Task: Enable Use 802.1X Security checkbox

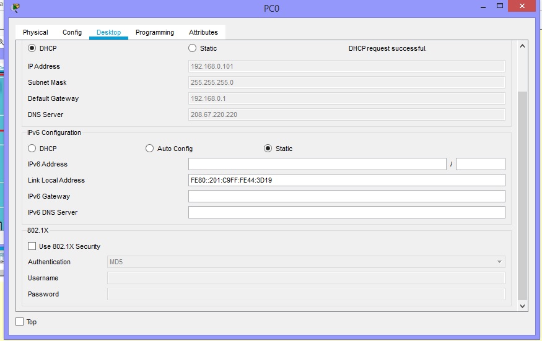Action: [x=32, y=246]
